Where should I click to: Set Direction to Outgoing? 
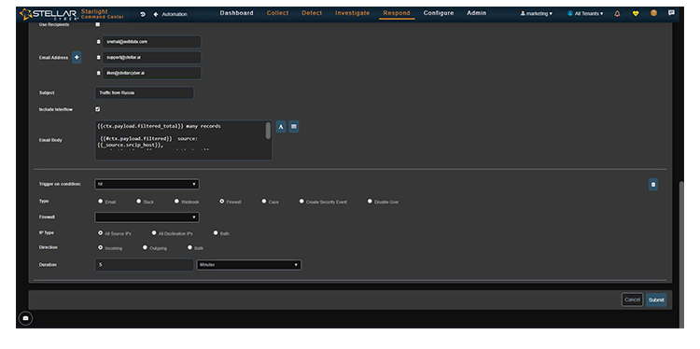(145, 247)
